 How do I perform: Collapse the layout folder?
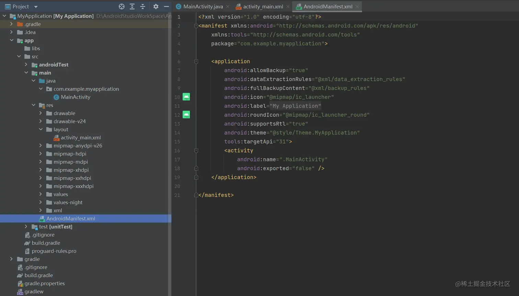(41, 129)
